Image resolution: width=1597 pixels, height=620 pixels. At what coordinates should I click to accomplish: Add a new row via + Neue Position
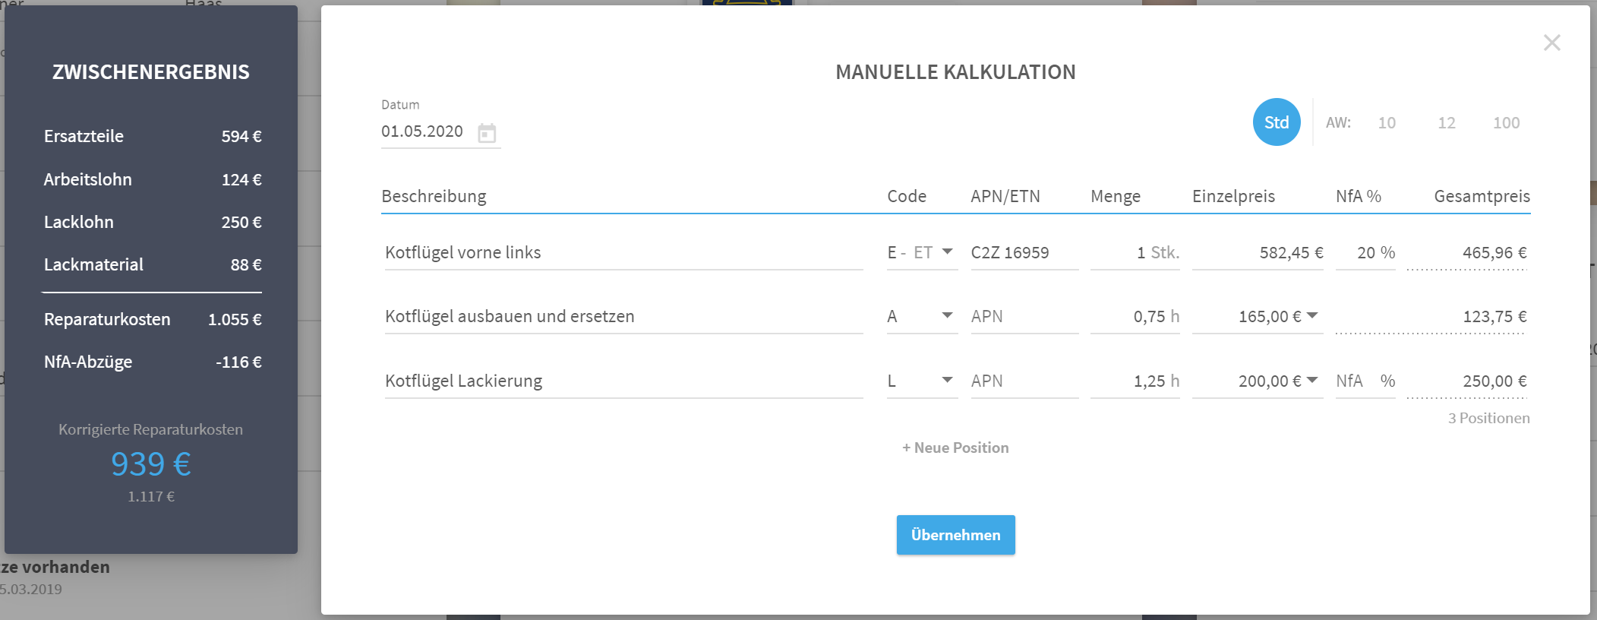tap(955, 448)
